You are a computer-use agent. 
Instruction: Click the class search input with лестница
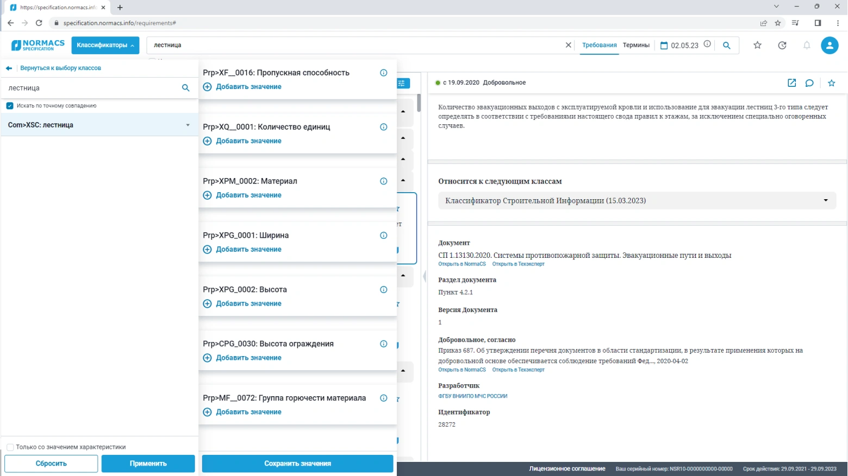click(92, 88)
